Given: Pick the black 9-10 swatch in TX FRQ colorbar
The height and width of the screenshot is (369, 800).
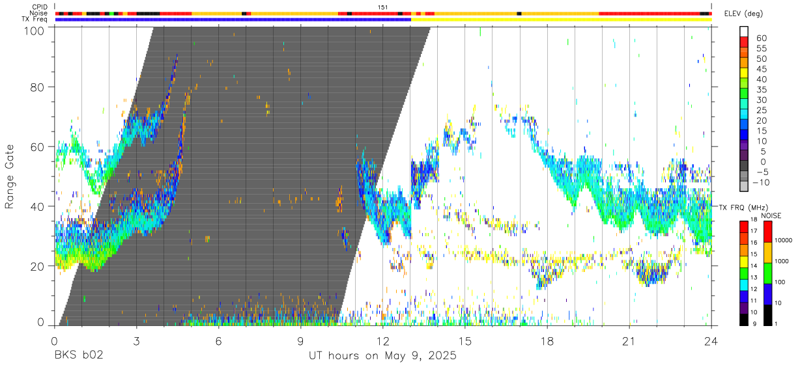Looking at the screenshot, I should point(744,320).
